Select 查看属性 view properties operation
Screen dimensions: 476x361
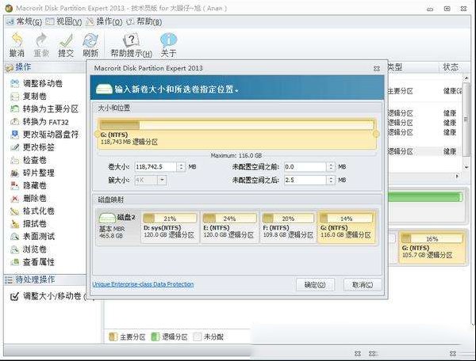(x=32, y=262)
